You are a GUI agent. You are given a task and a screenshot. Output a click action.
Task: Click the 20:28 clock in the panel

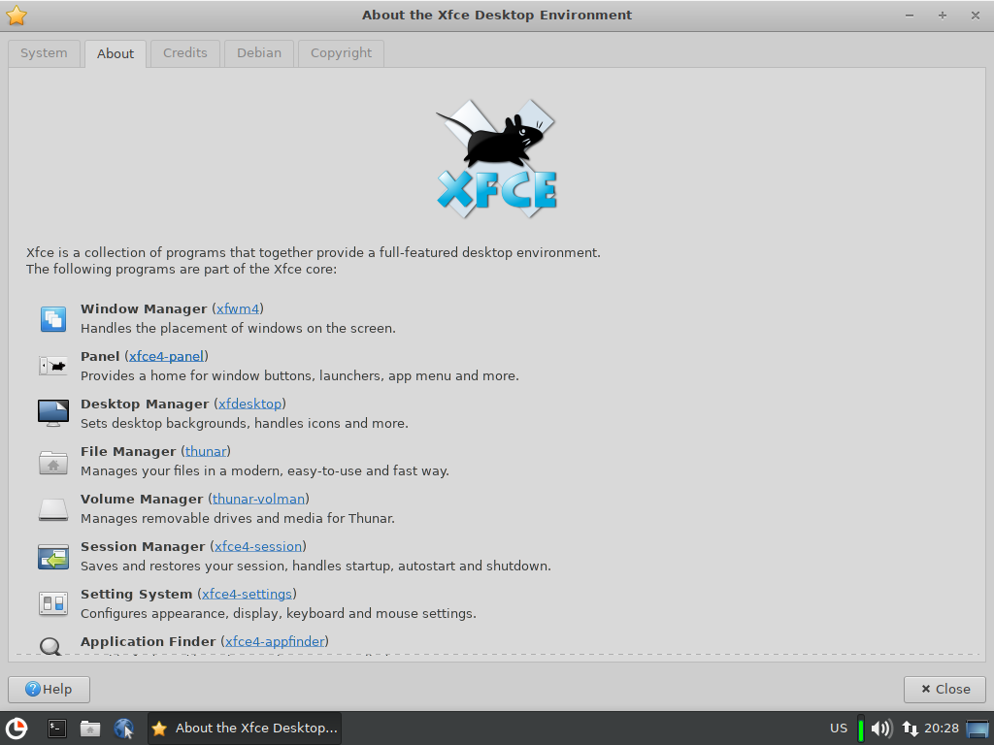942,729
